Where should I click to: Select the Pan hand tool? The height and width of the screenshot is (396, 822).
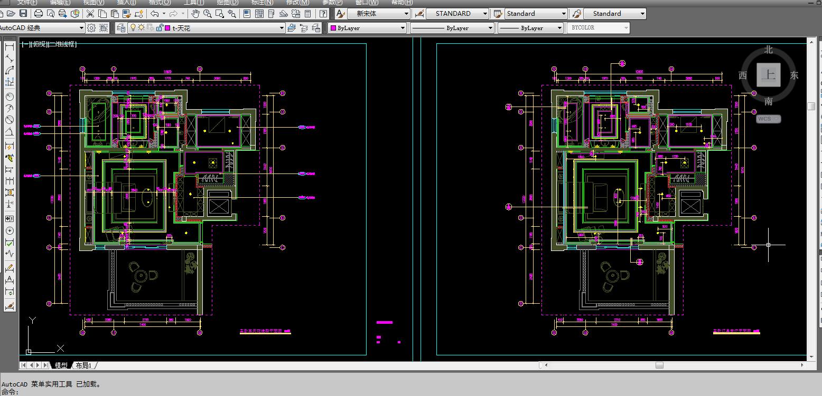click(x=195, y=14)
